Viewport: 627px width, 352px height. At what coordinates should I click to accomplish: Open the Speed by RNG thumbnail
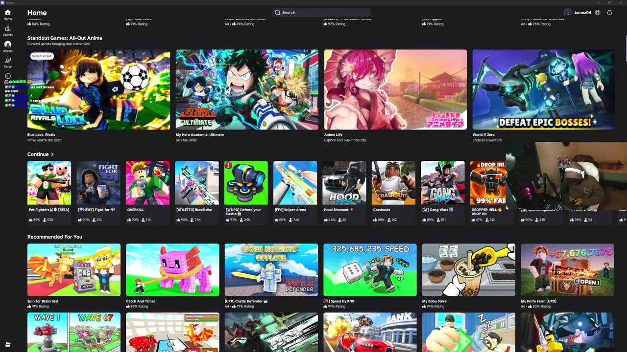tap(370, 270)
